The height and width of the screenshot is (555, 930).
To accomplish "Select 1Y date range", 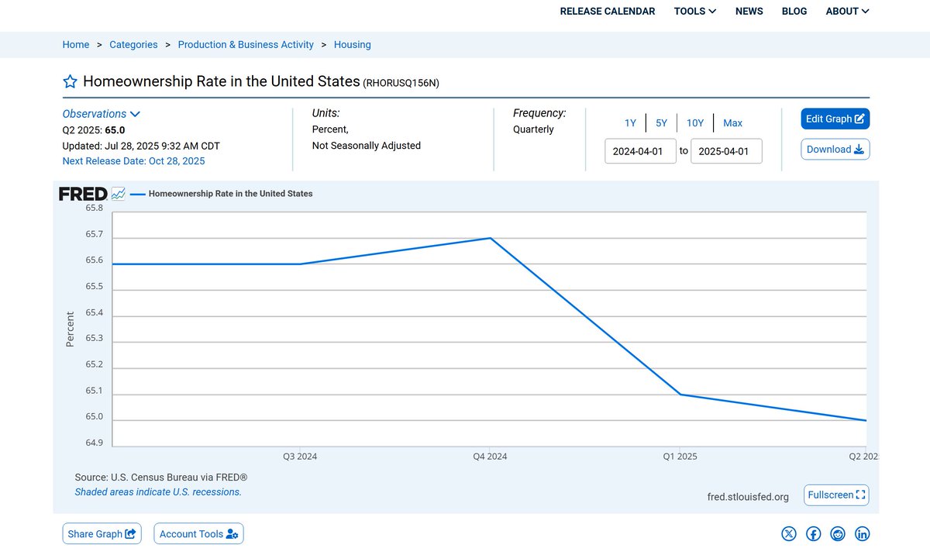I will pos(630,123).
